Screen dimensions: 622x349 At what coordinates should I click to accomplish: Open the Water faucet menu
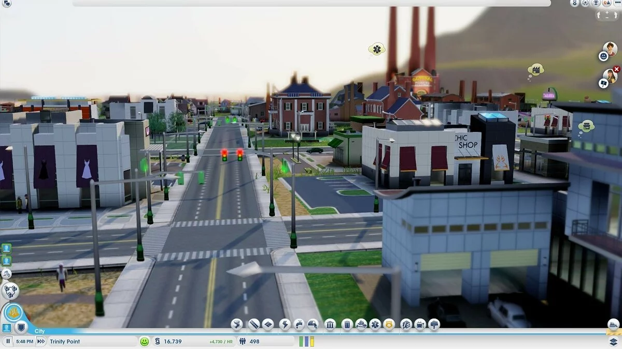[x=299, y=324]
